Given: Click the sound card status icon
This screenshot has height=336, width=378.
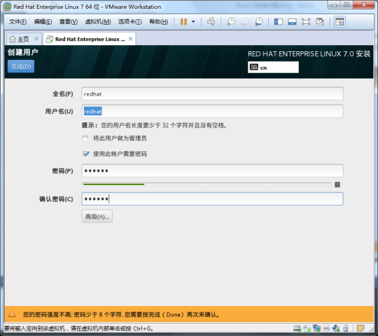Looking at the screenshot, I should click(336, 328).
